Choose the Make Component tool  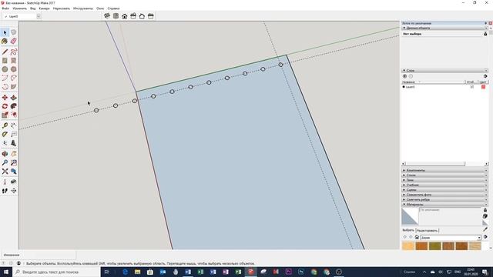(14, 32)
